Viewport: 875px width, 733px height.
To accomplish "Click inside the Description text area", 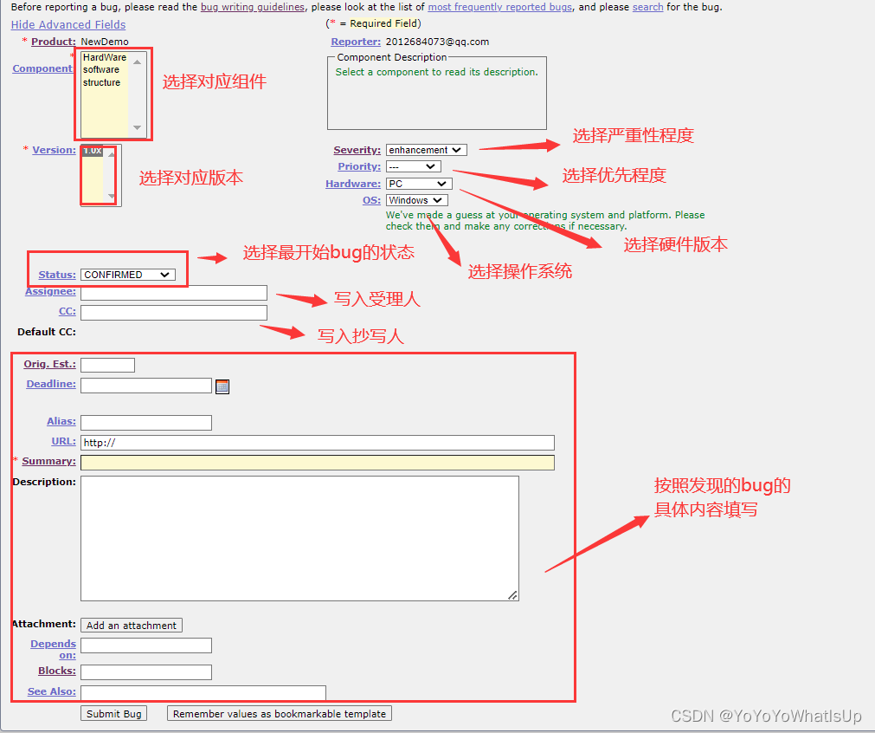I will [x=299, y=539].
